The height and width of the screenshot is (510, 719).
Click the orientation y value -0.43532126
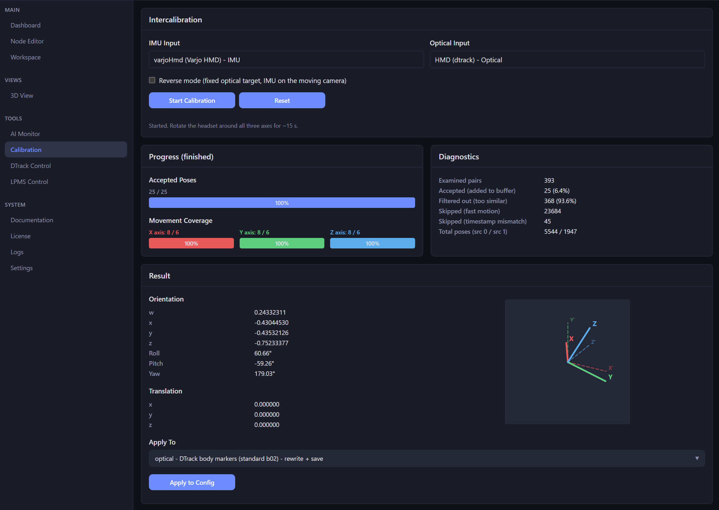click(x=271, y=333)
